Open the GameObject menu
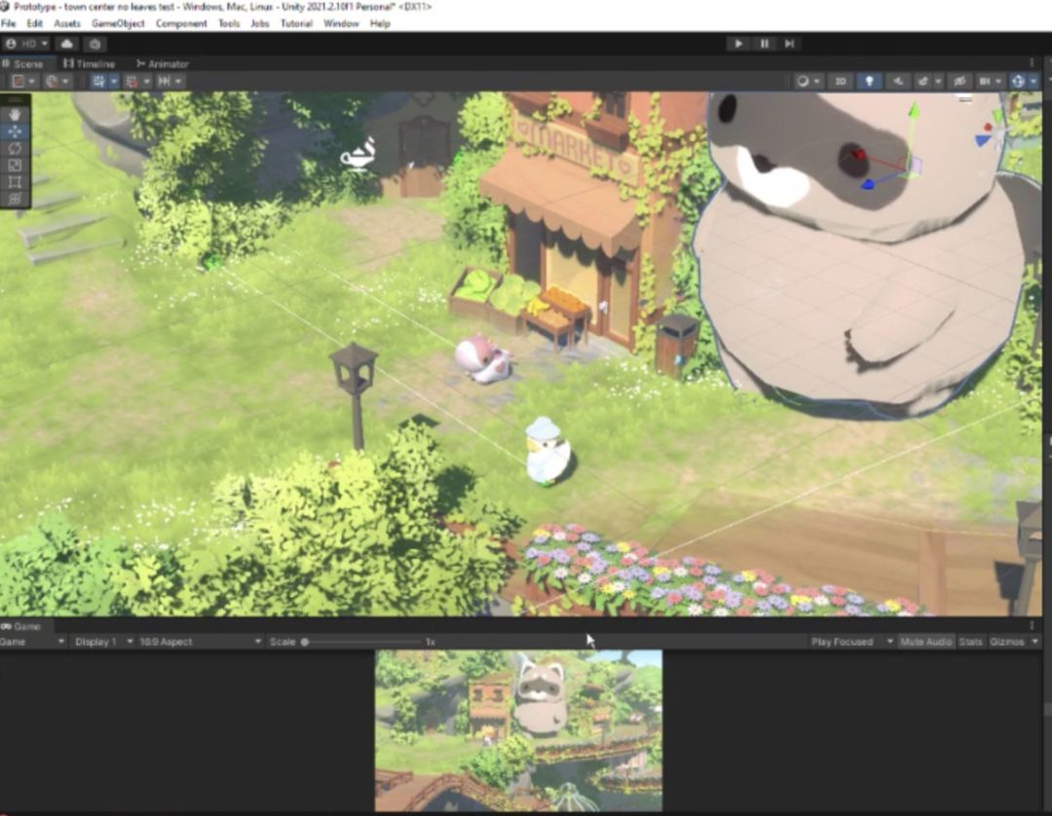 point(118,23)
